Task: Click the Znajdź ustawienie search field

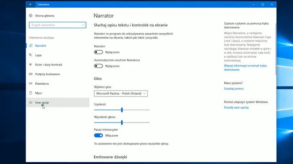Action: [58, 25]
